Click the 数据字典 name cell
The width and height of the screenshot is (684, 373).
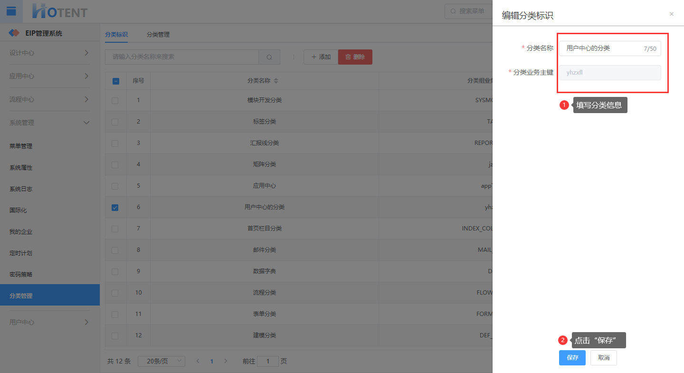tap(265, 272)
